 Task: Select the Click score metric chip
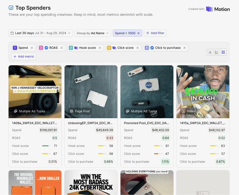(123, 48)
